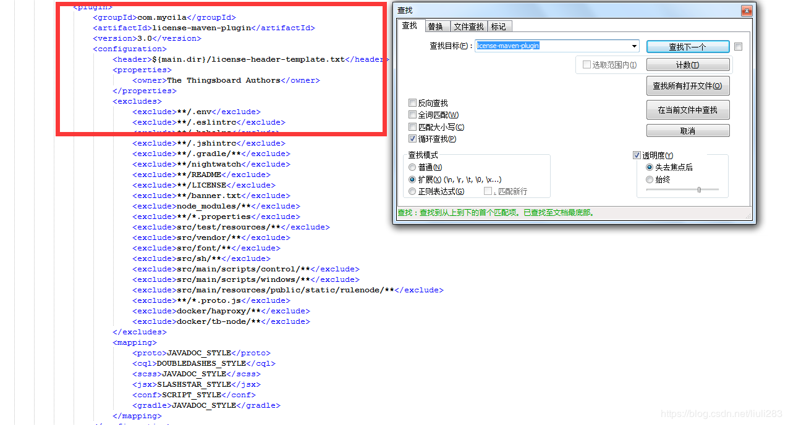Click the exclude src/font/** line
Viewport: 788px width, 425px height.
click(x=206, y=248)
